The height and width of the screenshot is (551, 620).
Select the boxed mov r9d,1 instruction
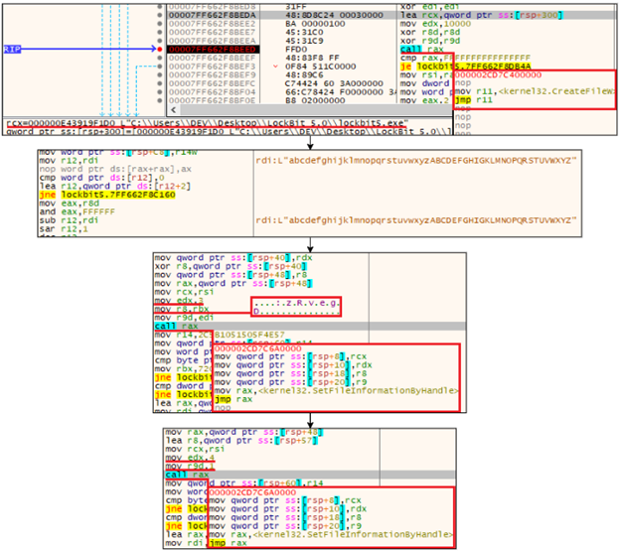click(x=180, y=464)
